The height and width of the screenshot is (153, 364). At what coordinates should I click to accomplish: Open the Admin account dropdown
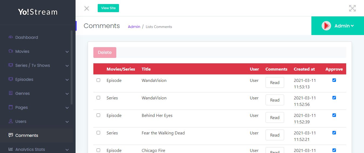click(x=338, y=26)
